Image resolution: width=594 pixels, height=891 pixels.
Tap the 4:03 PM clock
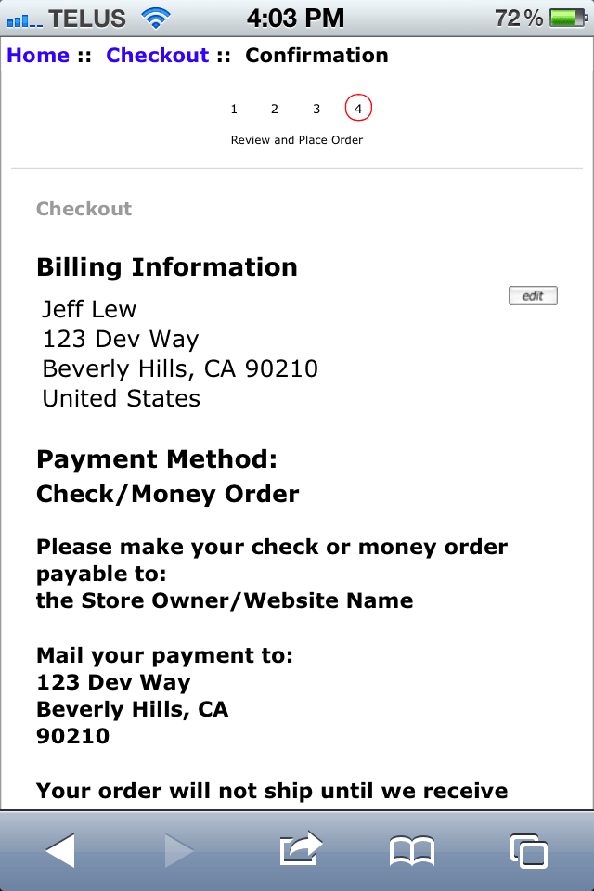tap(296, 18)
